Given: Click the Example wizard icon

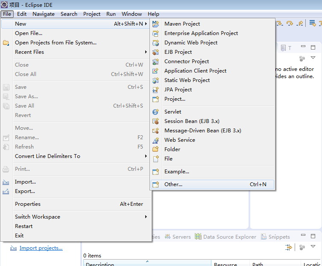Looking at the screenshot, I should coord(155,172).
